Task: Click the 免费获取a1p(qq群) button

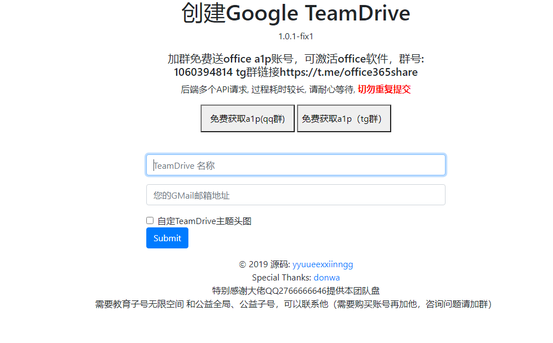Action: coord(248,118)
